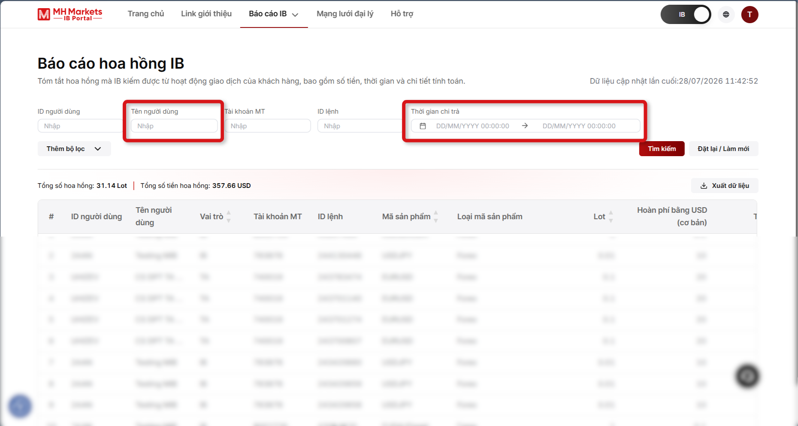The height and width of the screenshot is (426, 798).
Task: Focus the ID người dùng input field
Action: 81,126
